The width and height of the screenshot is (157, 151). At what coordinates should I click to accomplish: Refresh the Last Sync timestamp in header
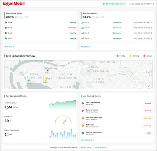pyautogui.click(x=153, y=4)
